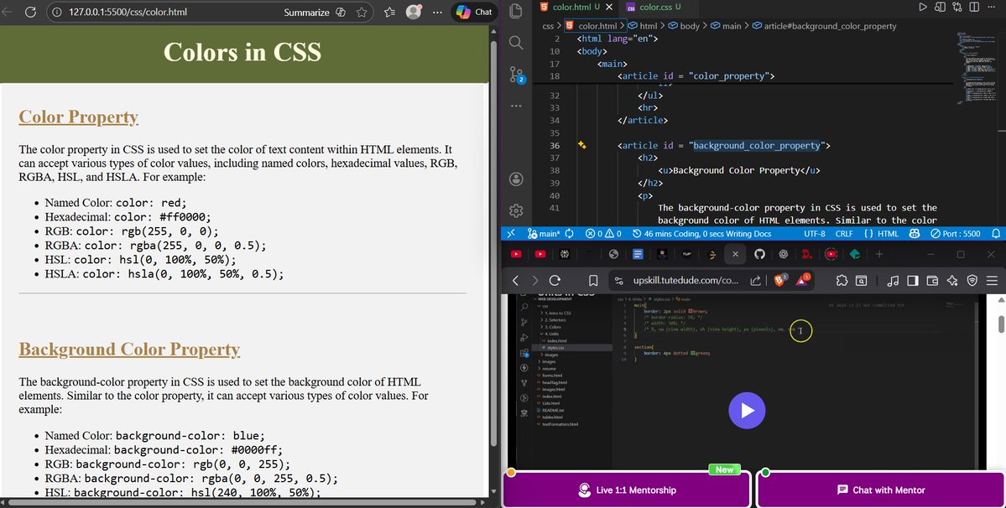Click the Split Editor Right icon in VS Code
Viewport: 1006px width, 508px height.
[x=974, y=7]
